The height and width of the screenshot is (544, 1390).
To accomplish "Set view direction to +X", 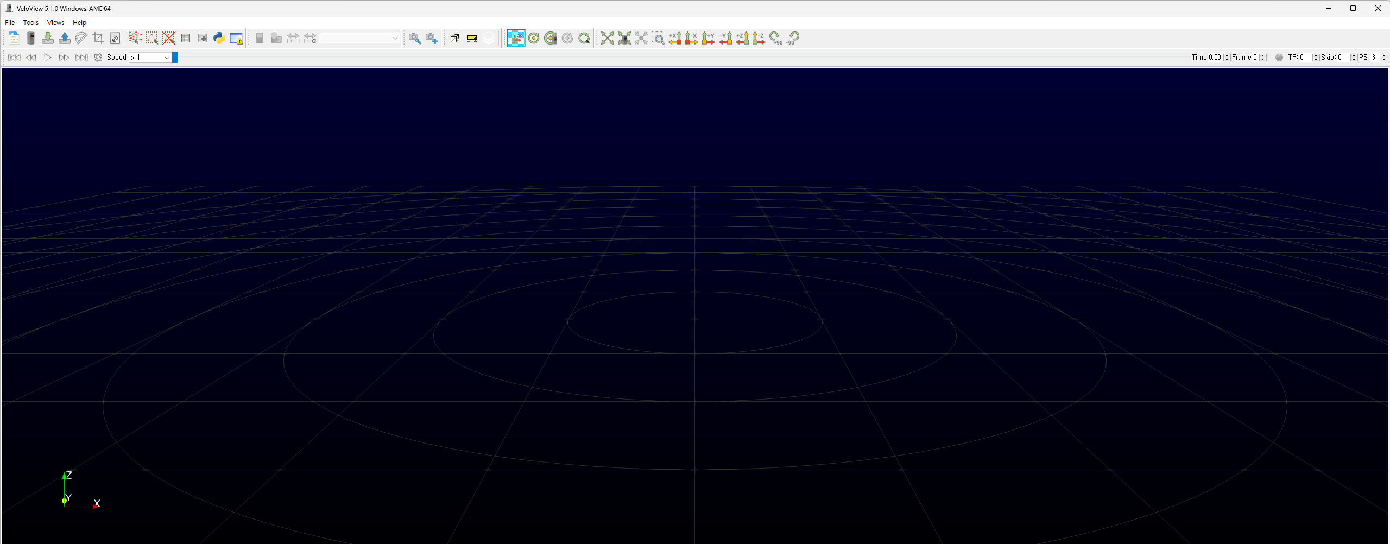I will point(675,38).
